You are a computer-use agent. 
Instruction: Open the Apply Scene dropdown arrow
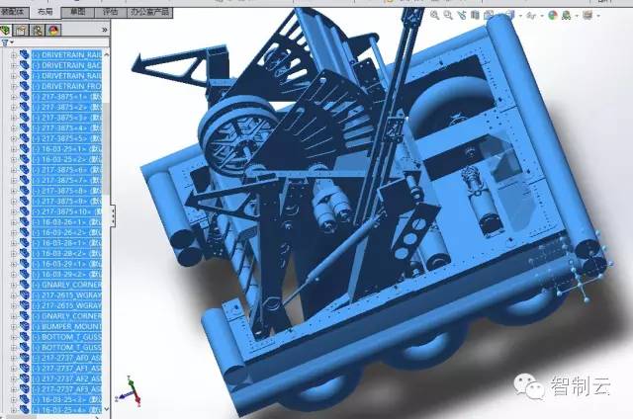pyautogui.click(x=576, y=16)
